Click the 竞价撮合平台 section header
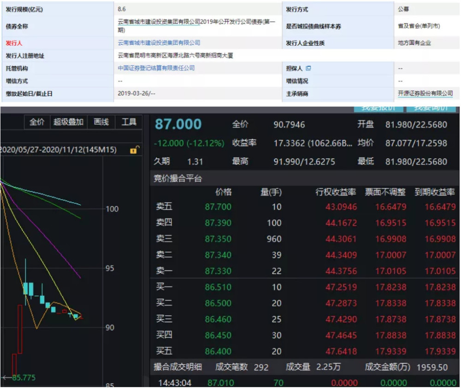Screen dimensions: 461x388 point(178,178)
